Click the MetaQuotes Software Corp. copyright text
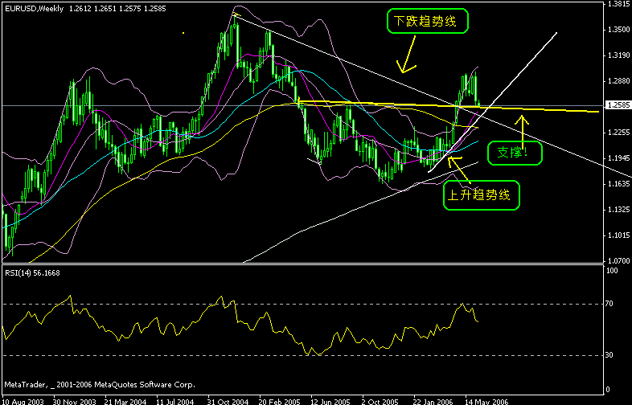 click(145, 385)
